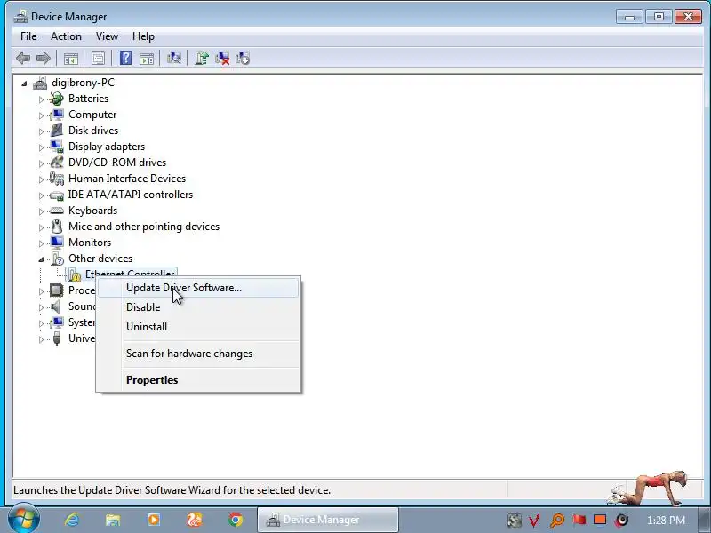The height and width of the screenshot is (533, 711).
Task: Open Google Chrome from the taskbar
Action: click(236, 520)
